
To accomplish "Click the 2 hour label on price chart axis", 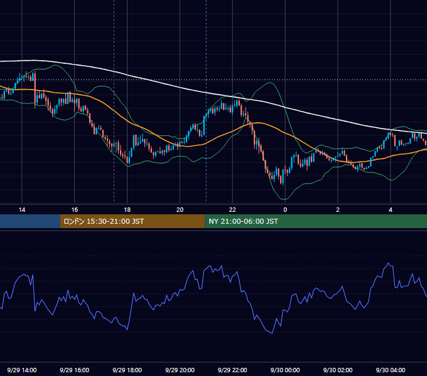I will click(338, 210).
